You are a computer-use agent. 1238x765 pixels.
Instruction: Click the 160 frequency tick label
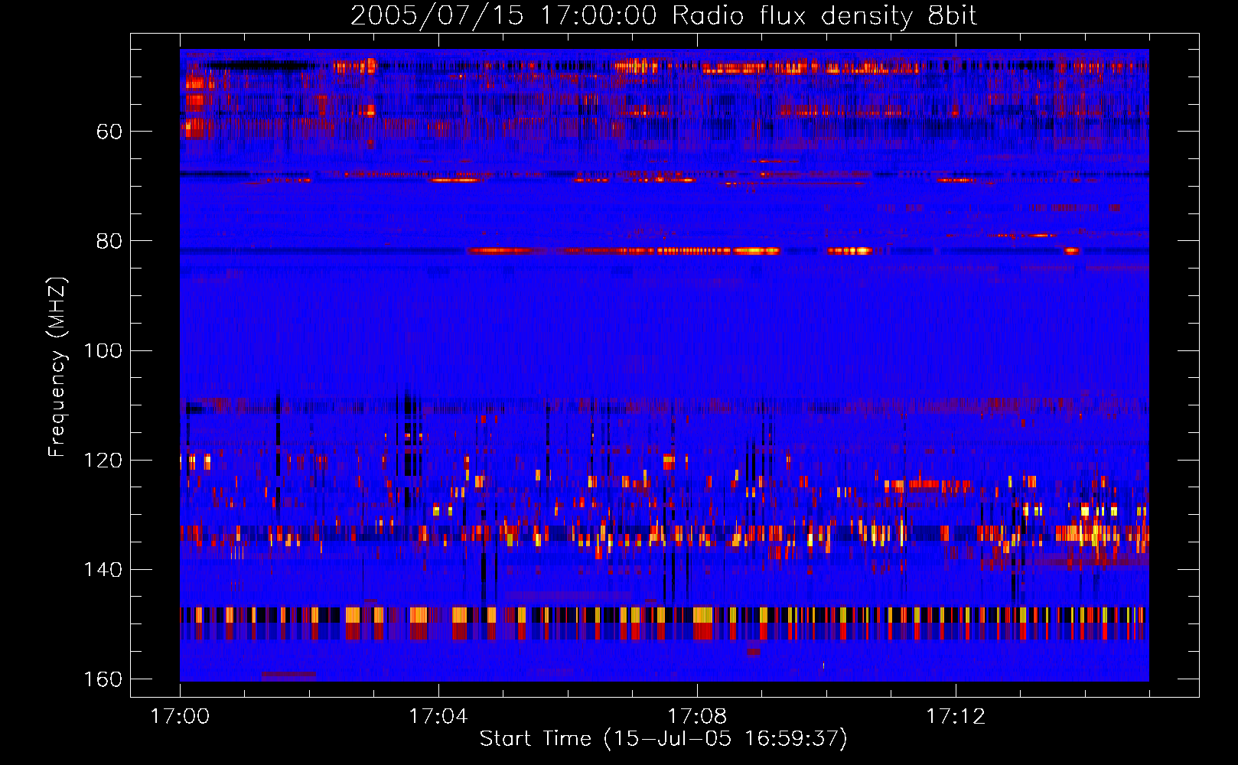103,679
